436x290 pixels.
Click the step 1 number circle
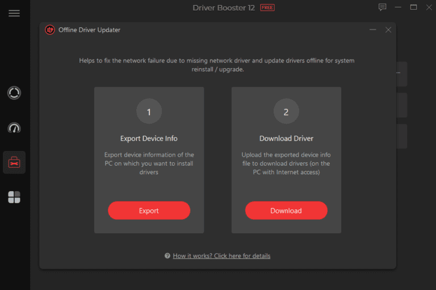(149, 112)
